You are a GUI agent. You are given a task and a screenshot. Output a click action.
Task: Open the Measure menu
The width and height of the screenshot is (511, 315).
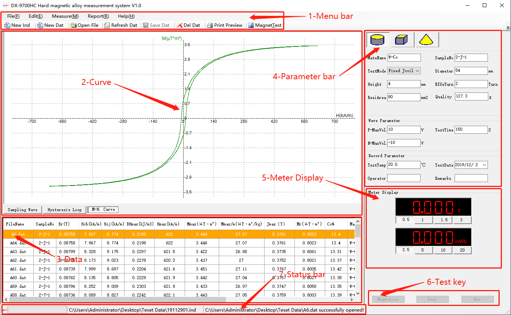65,16
